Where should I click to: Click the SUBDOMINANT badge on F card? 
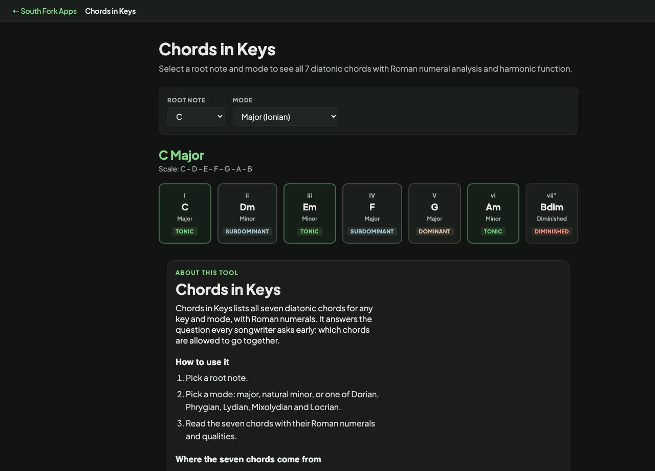(372, 231)
